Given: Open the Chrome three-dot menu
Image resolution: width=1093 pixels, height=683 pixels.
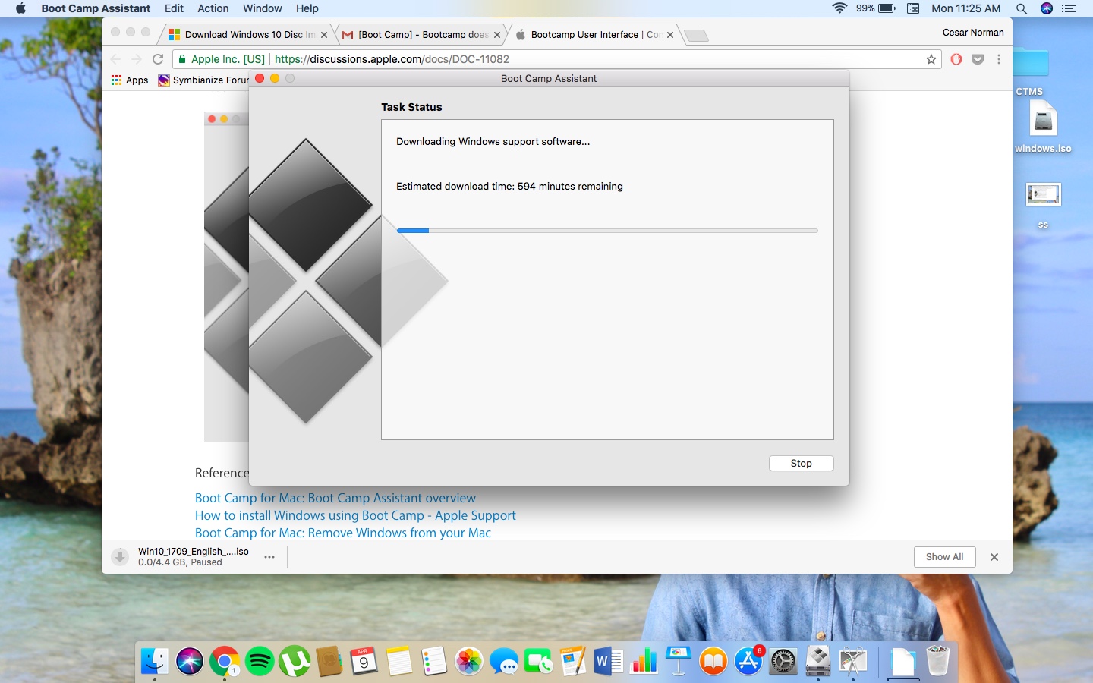Looking at the screenshot, I should pos(999,59).
